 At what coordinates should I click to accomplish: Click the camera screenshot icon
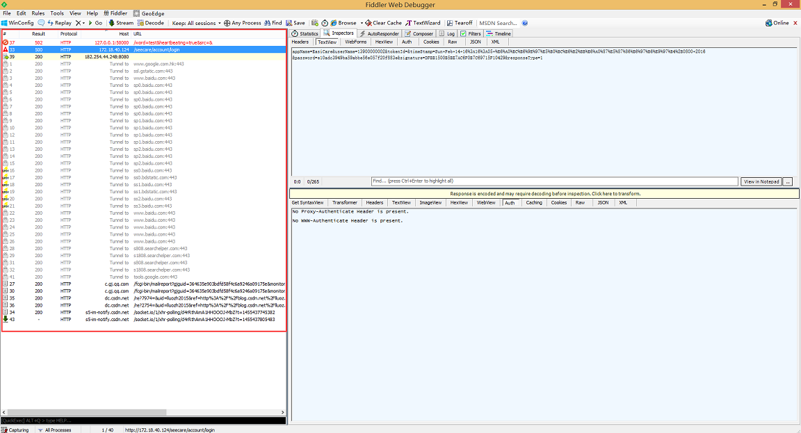tap(315, 23)
